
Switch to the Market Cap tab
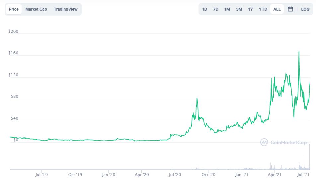pyautogui.click(x=36, y=9)
